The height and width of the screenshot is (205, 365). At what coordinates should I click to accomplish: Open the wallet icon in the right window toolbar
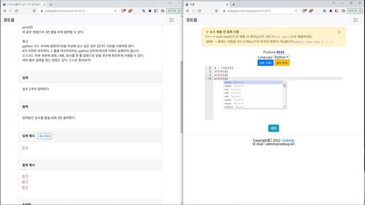343,11
